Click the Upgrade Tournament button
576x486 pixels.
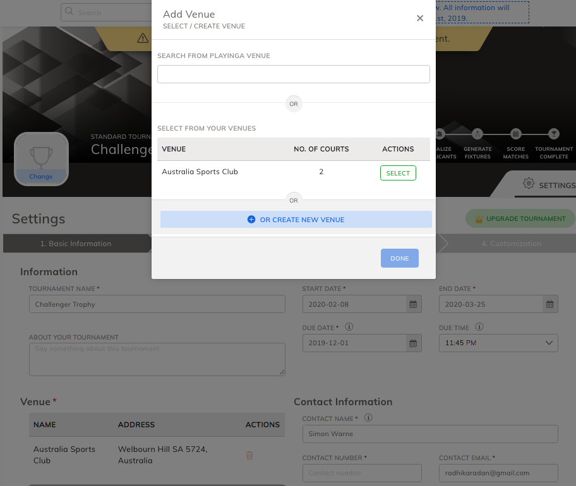pyautogui.click(x=520, y=219)
